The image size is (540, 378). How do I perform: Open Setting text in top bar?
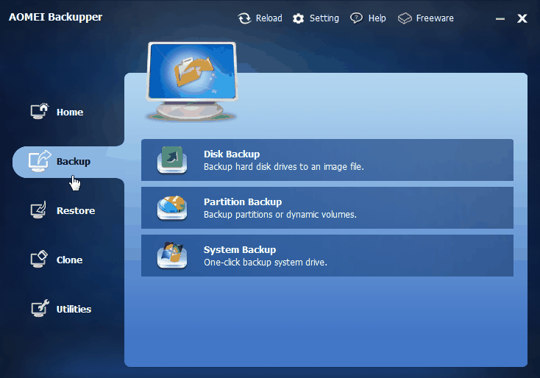[x=324, y=18]
